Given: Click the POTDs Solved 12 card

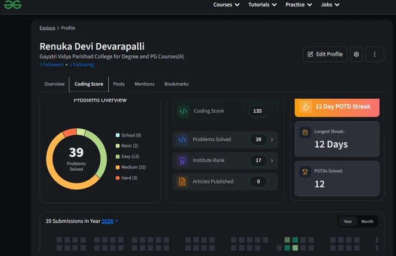Looking at the screenshot, I should 337,178.
